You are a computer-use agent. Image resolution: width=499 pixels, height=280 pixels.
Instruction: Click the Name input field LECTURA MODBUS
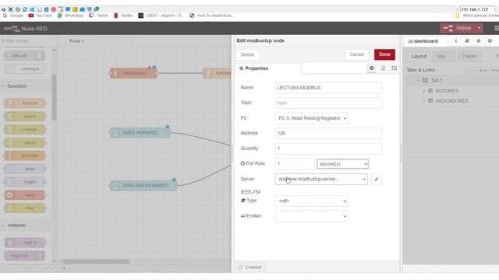[x=328, y=88]
